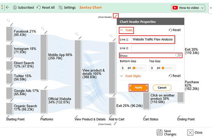
Task: Click the Top Gap value field
Action: pyautogui.click(x=152, y=68)
